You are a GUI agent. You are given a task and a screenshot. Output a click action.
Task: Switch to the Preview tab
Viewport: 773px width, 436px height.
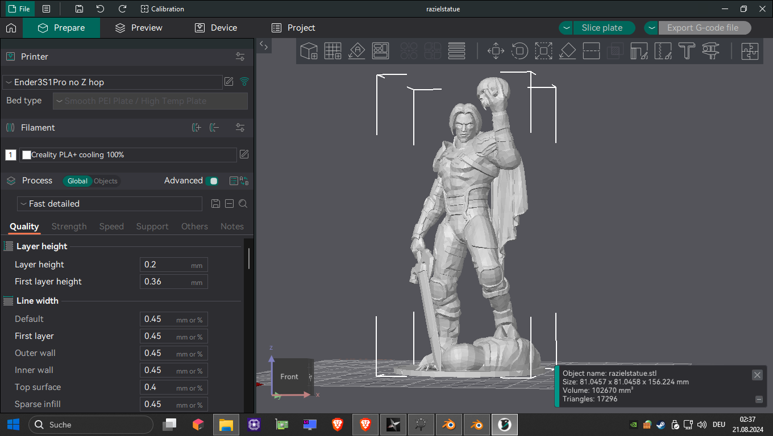pyautogui.click(x=139, y=28)
